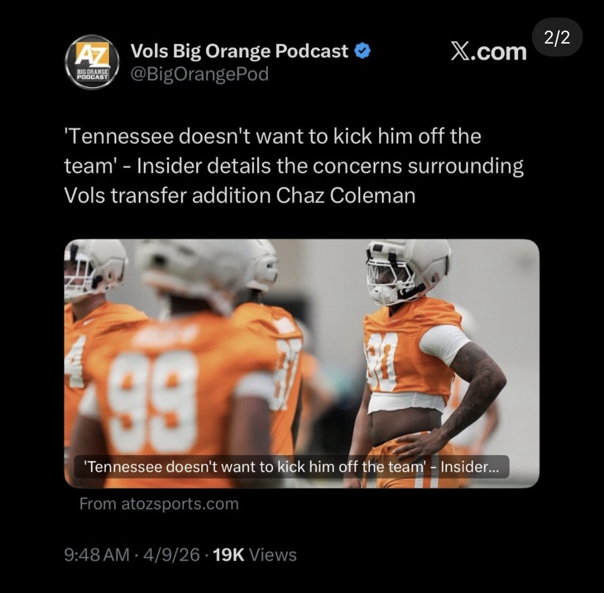Tap the 2/2 image counter badge
The width and height of the screenshot is (604, 593).
click(x=557, y=38)
